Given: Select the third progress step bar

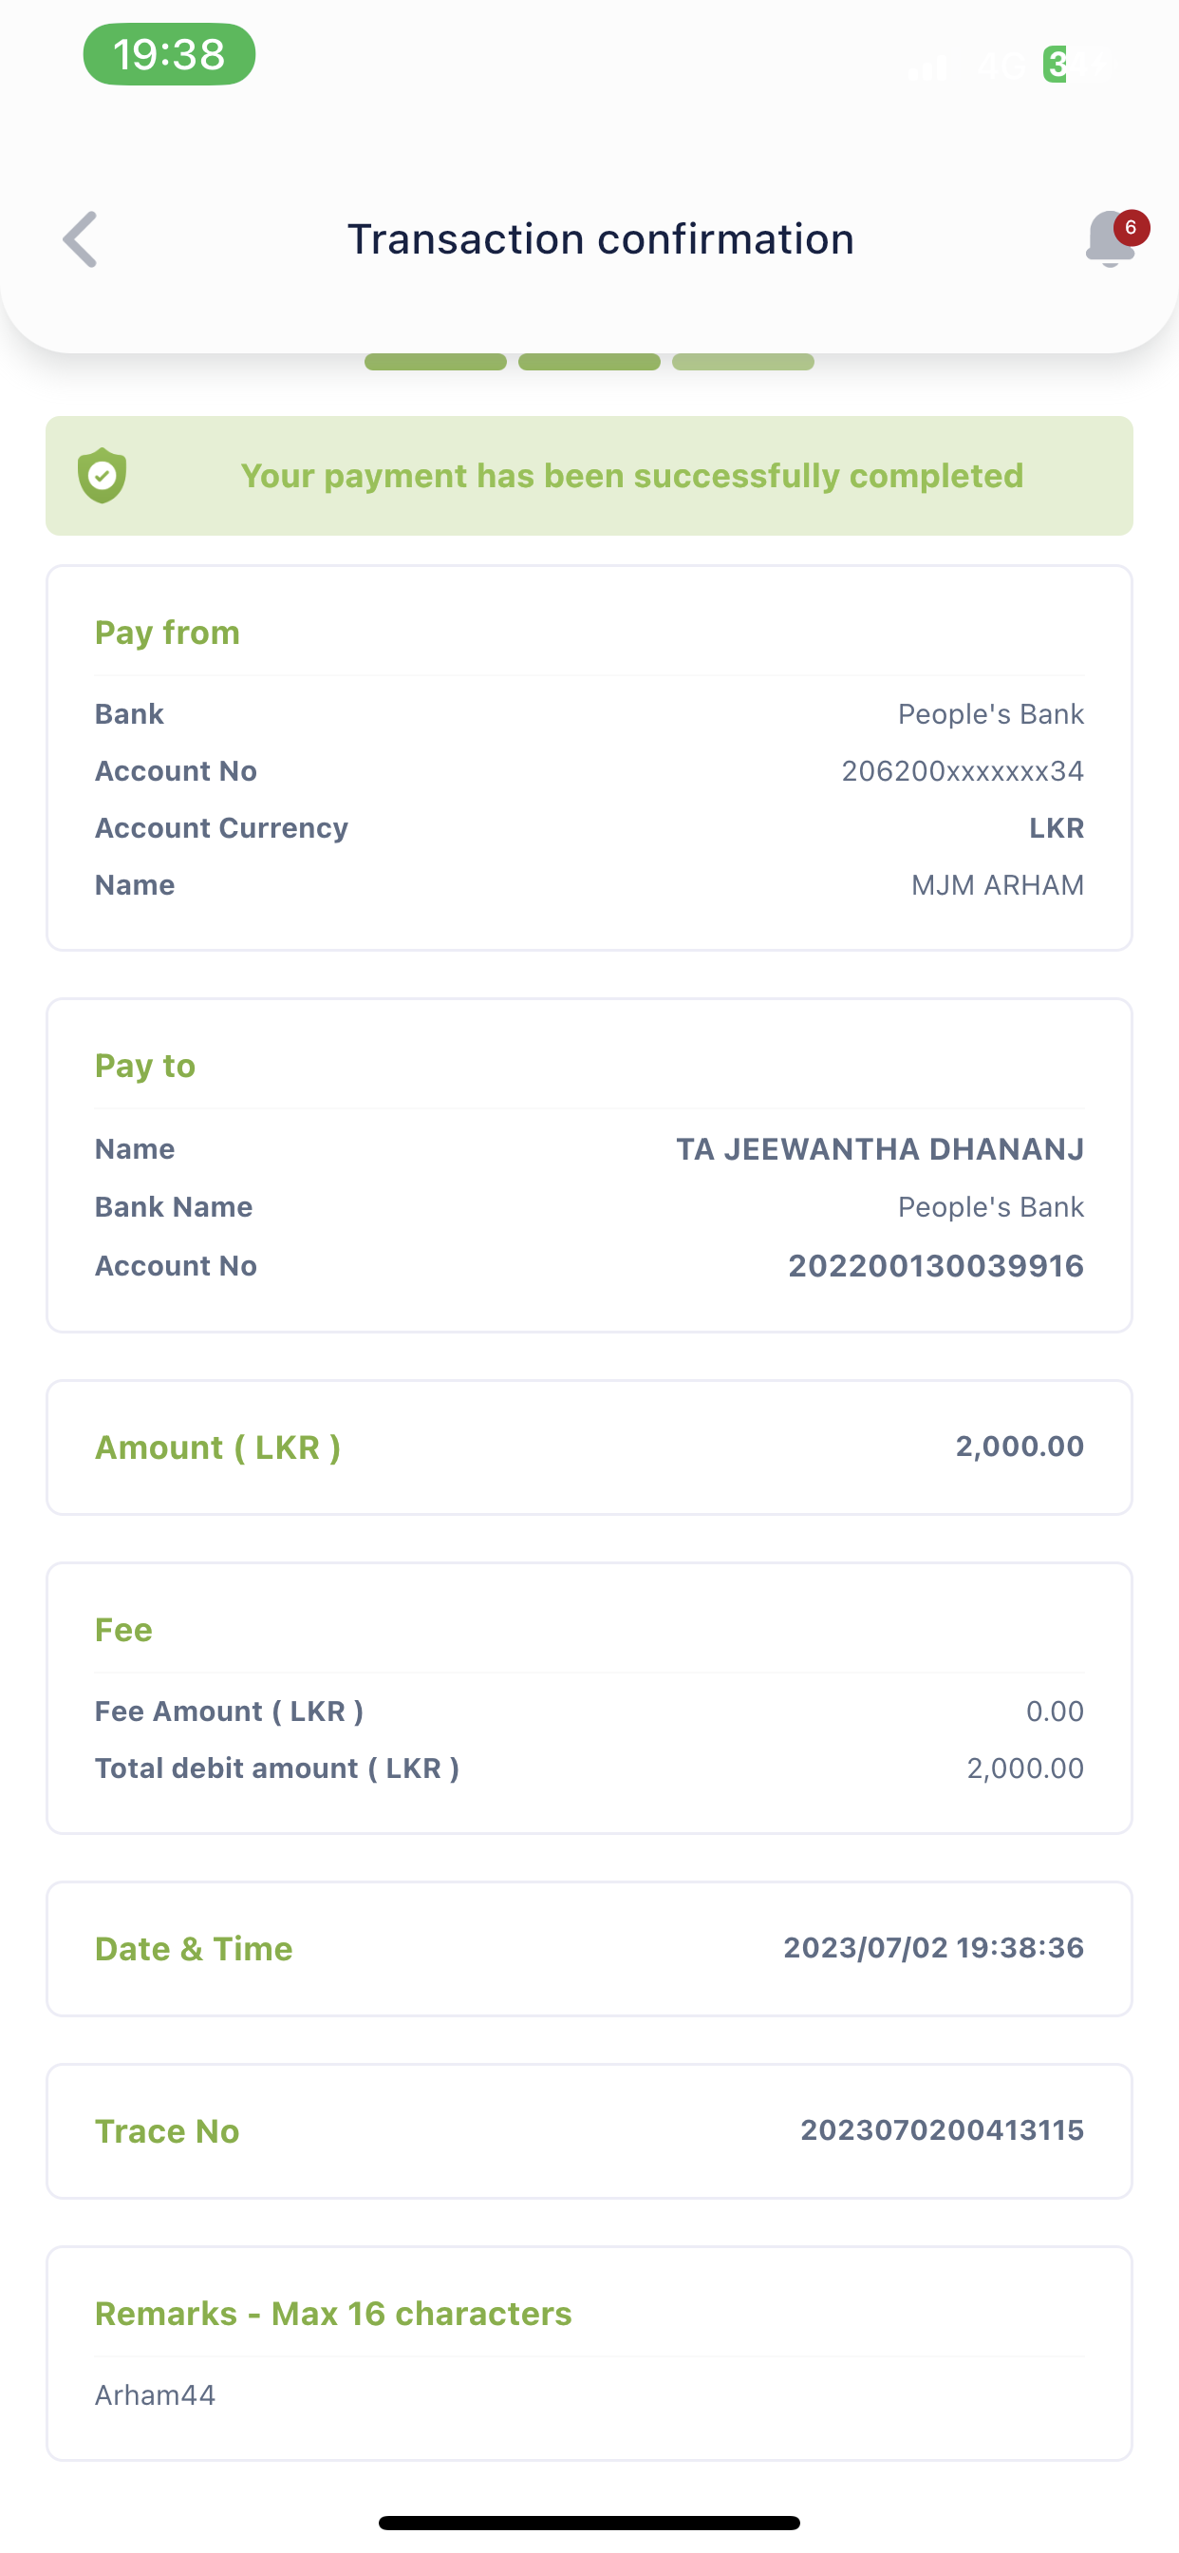Looking at the screenshot, I should [743, 362].
